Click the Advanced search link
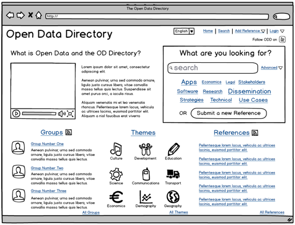295x225 pixels. pyautogui.click(x=269, y=67)
